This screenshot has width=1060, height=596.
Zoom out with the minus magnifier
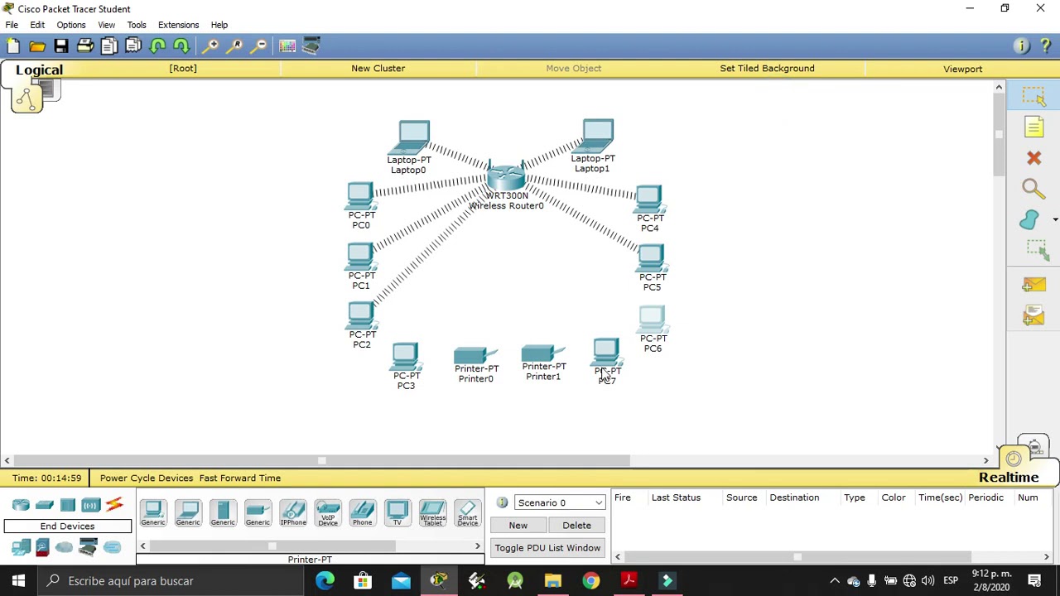(259, 46)
